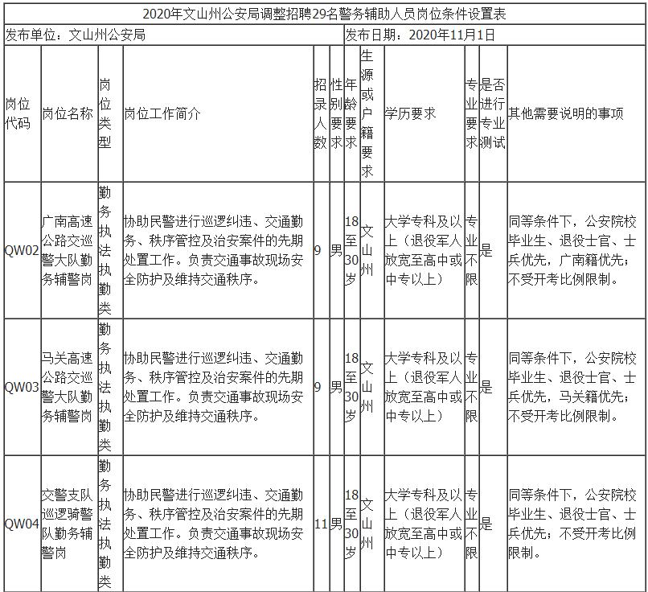The height and width of the screenshot is (592, 648).
Task: Select the QW04 position code cell
Action: (23, 524)
